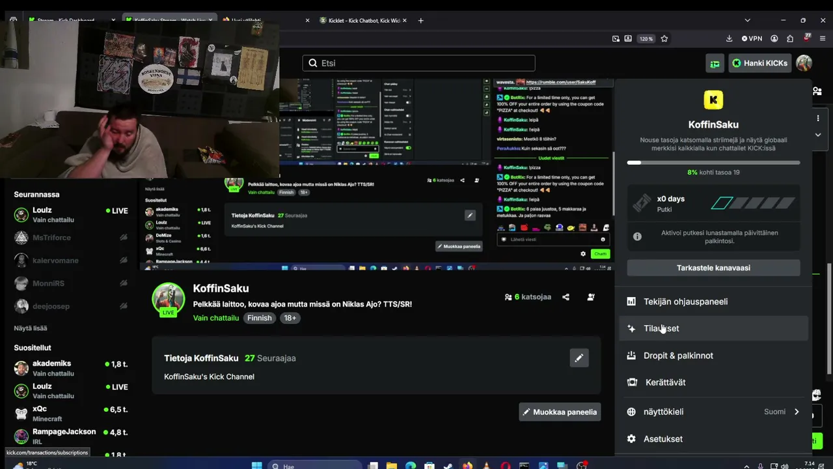Open the Windows Start menu
833x469 pixels.
click(x=256, y=466)
